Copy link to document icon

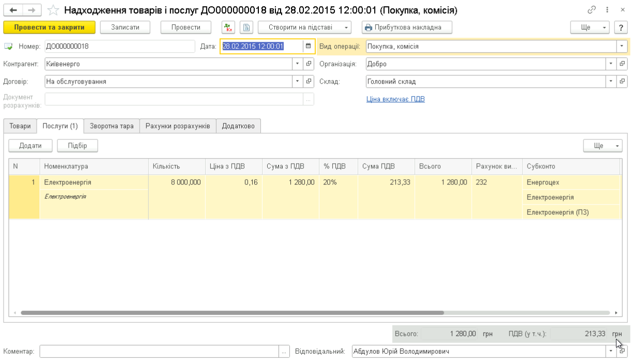tap(592, 10)
